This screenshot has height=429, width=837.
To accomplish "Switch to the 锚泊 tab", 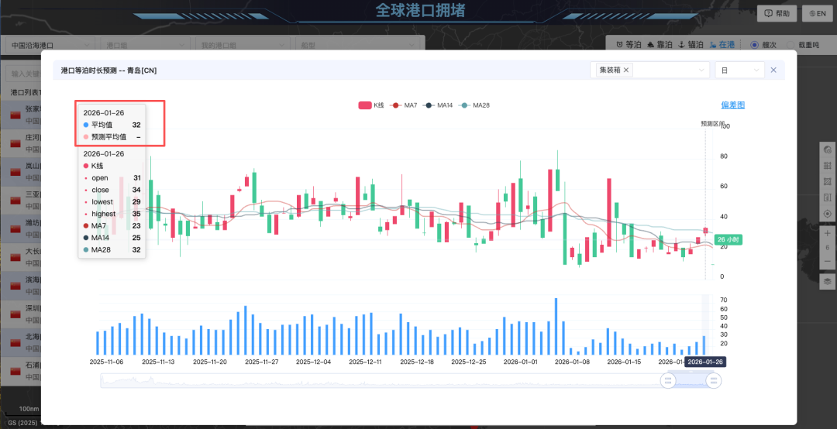I will tap(691, 45).
